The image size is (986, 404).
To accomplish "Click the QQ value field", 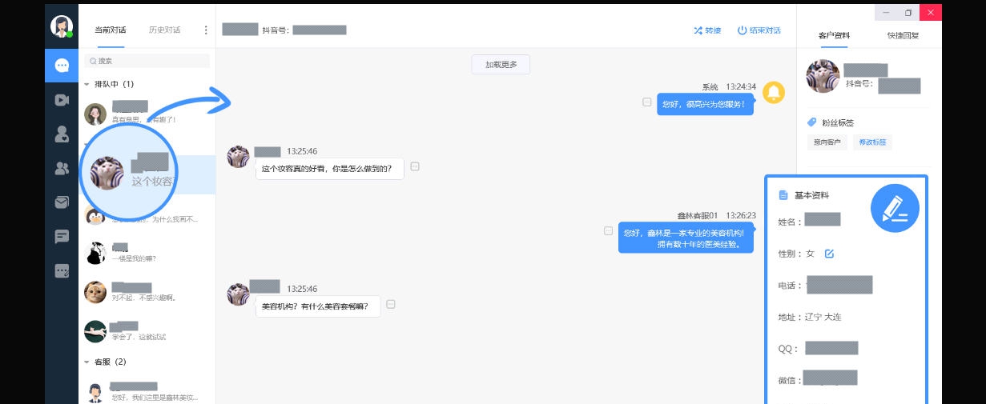I will [x=831, y=348].
